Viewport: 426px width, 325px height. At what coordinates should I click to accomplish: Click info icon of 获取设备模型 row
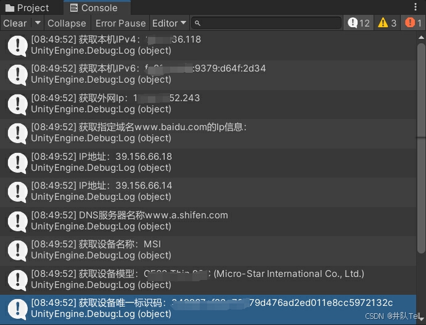coord(18,280)
